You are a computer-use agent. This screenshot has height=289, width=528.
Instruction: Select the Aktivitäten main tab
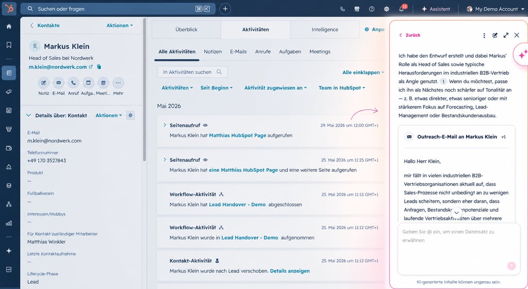[256, 29]
